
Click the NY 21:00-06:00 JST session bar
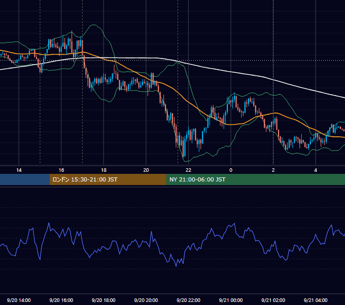255,179
